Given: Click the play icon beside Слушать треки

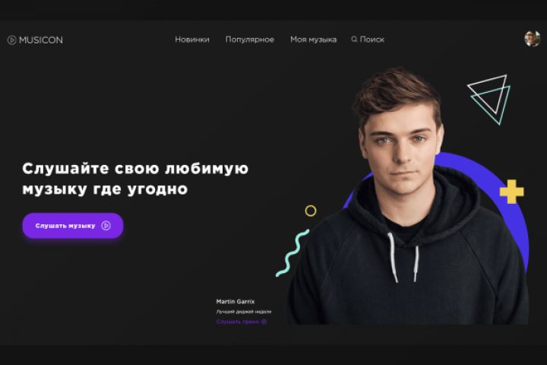Looking at the screenshot, I should tap(264, 322).
